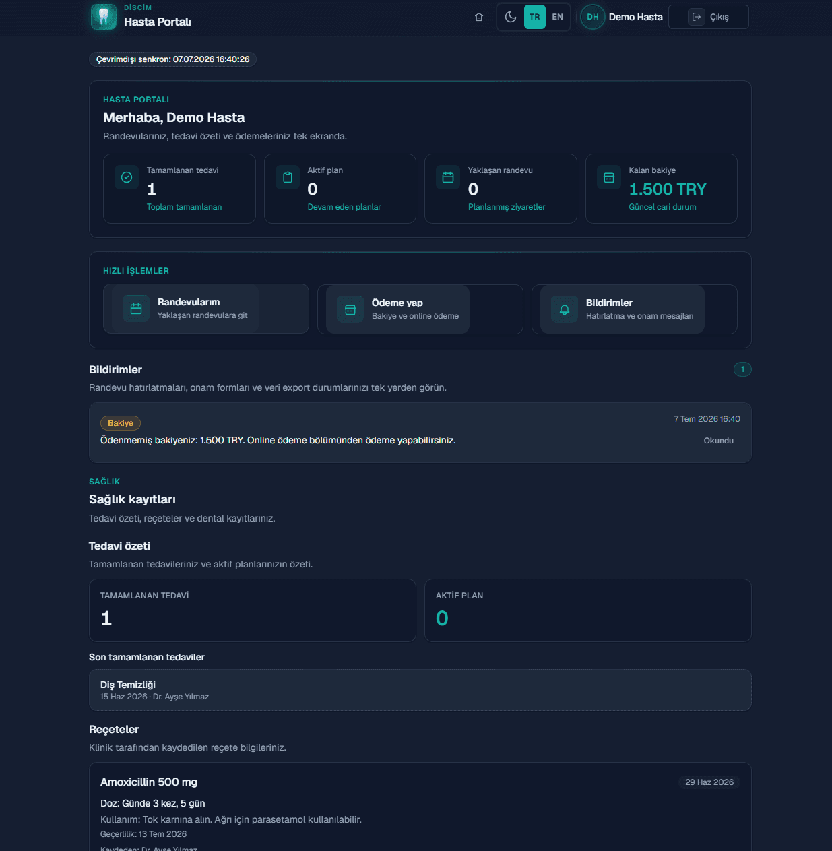This screenshot has width=832, height=851.
Task: Click the Demo Hasta username
Action: pyautogui.click(x=636, y=17)
